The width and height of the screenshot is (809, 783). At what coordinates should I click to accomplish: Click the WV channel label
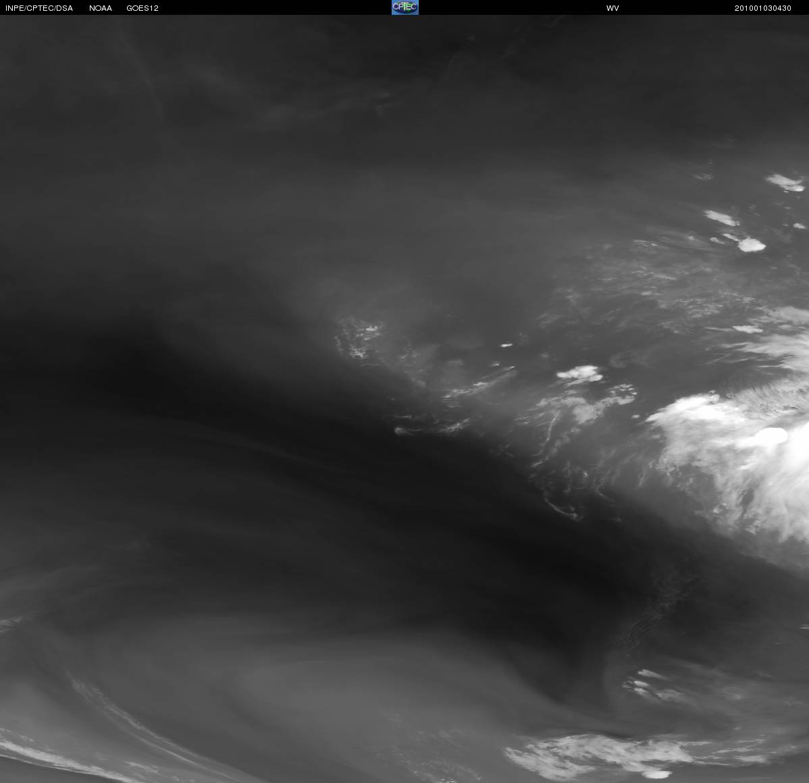[x=612, y=8]
